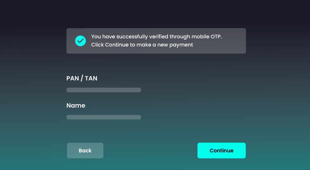Click the cyan Continue button

(221, 151)
